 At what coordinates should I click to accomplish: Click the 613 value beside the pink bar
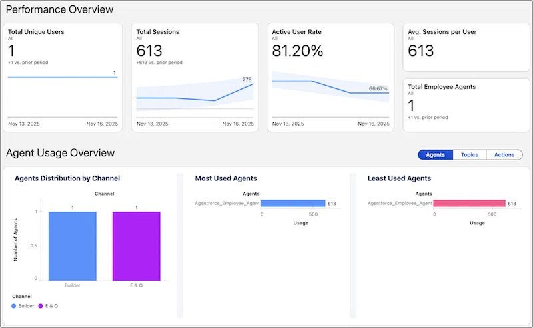pyautogui.click(x=512, y=204)
